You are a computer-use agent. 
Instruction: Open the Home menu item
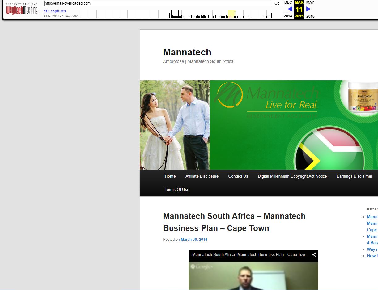[x=170, y=176]
